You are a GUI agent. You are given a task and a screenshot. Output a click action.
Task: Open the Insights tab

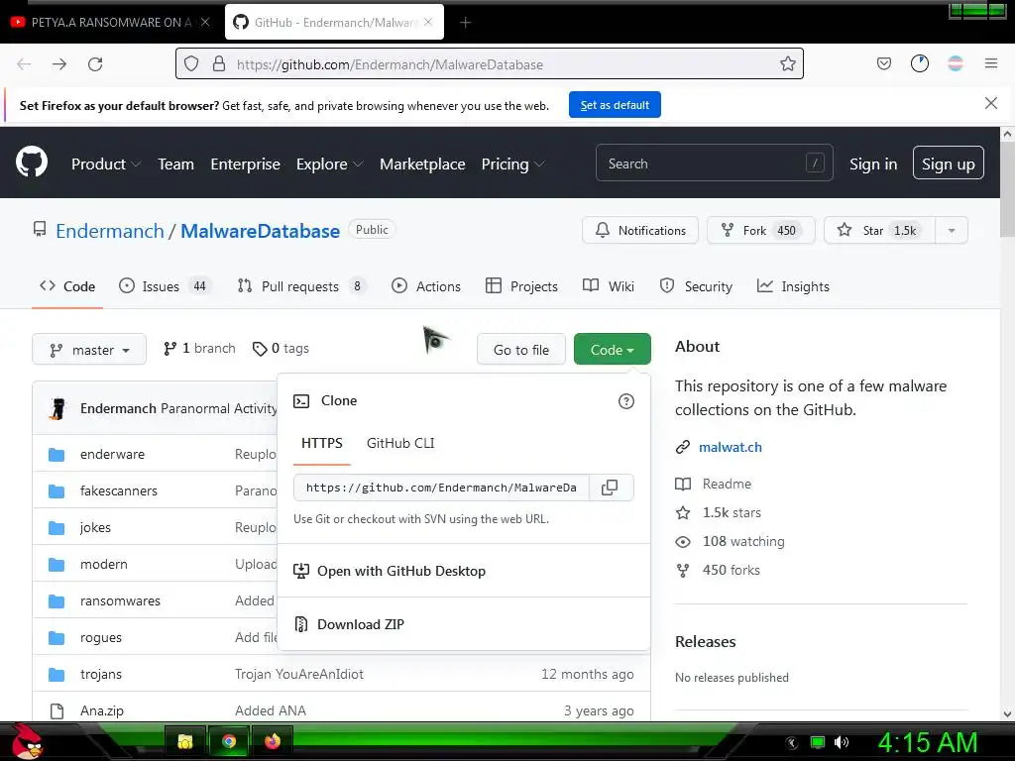click(x=793, y=286)
